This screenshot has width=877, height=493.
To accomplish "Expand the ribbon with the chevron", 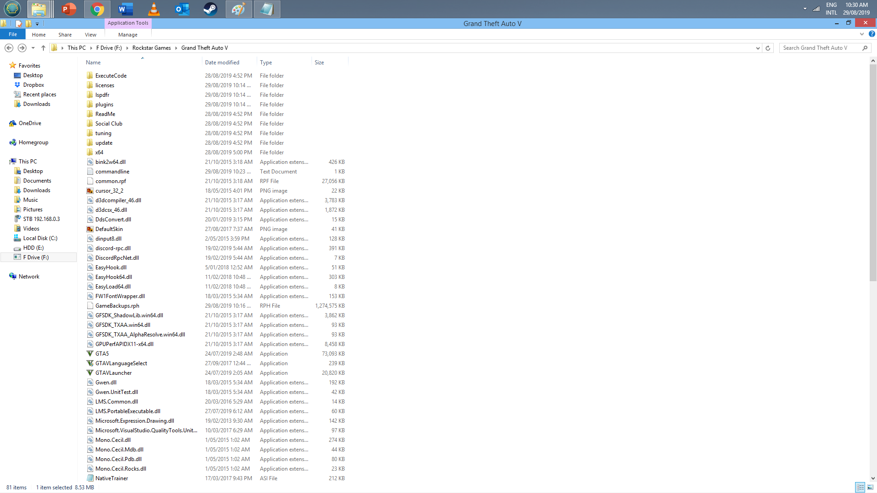I will (x=861, y=34).
